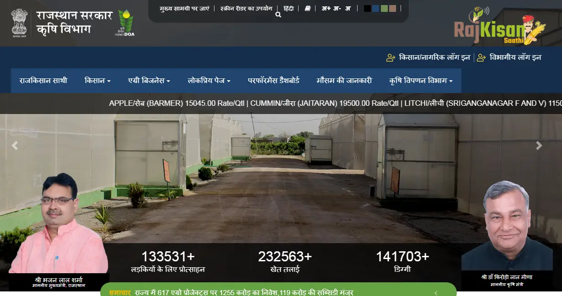Open परफॉर्मेंस डैशबोर्ड menu item

(x=273, y=81)
